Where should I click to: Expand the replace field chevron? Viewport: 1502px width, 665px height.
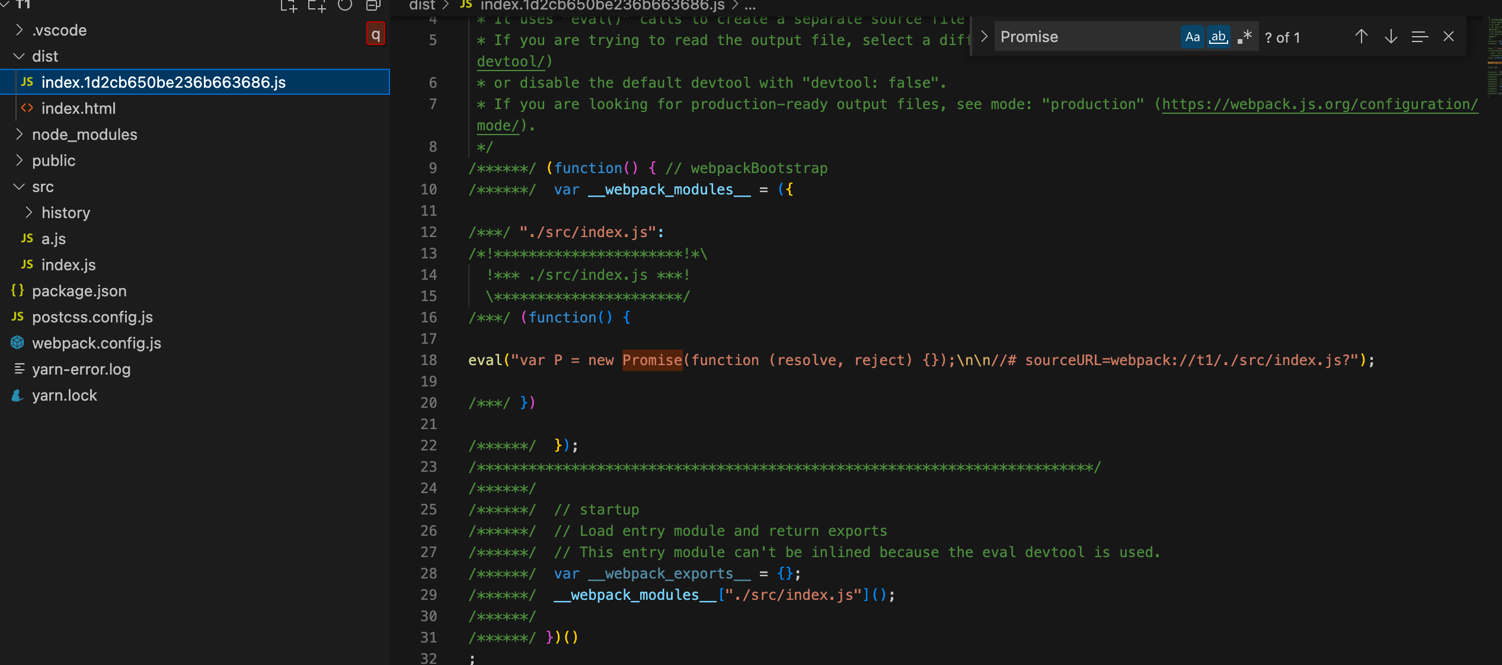pos(985,37)
